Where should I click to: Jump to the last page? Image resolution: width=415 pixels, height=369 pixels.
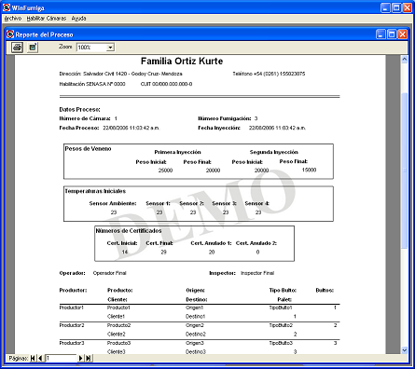[89, 358]
